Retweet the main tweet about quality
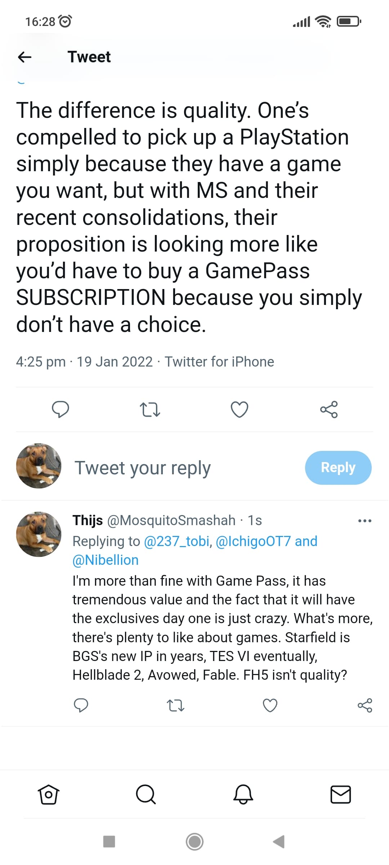This screenshot has width=389, height=865. [x=149, y=409]
